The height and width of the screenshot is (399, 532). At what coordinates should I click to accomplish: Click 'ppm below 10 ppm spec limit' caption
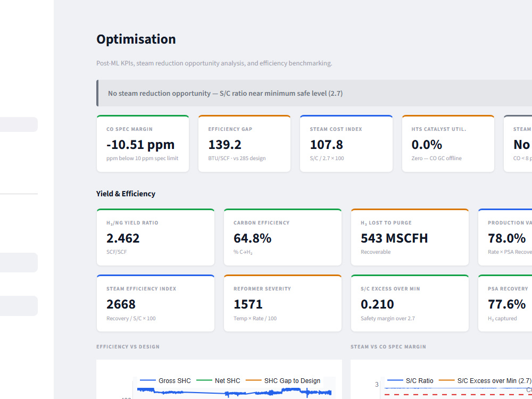[142, 158]
